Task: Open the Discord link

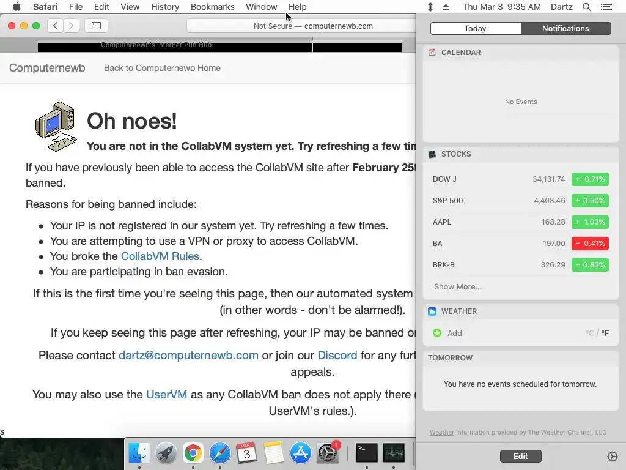Action: [x=337, y=356]
